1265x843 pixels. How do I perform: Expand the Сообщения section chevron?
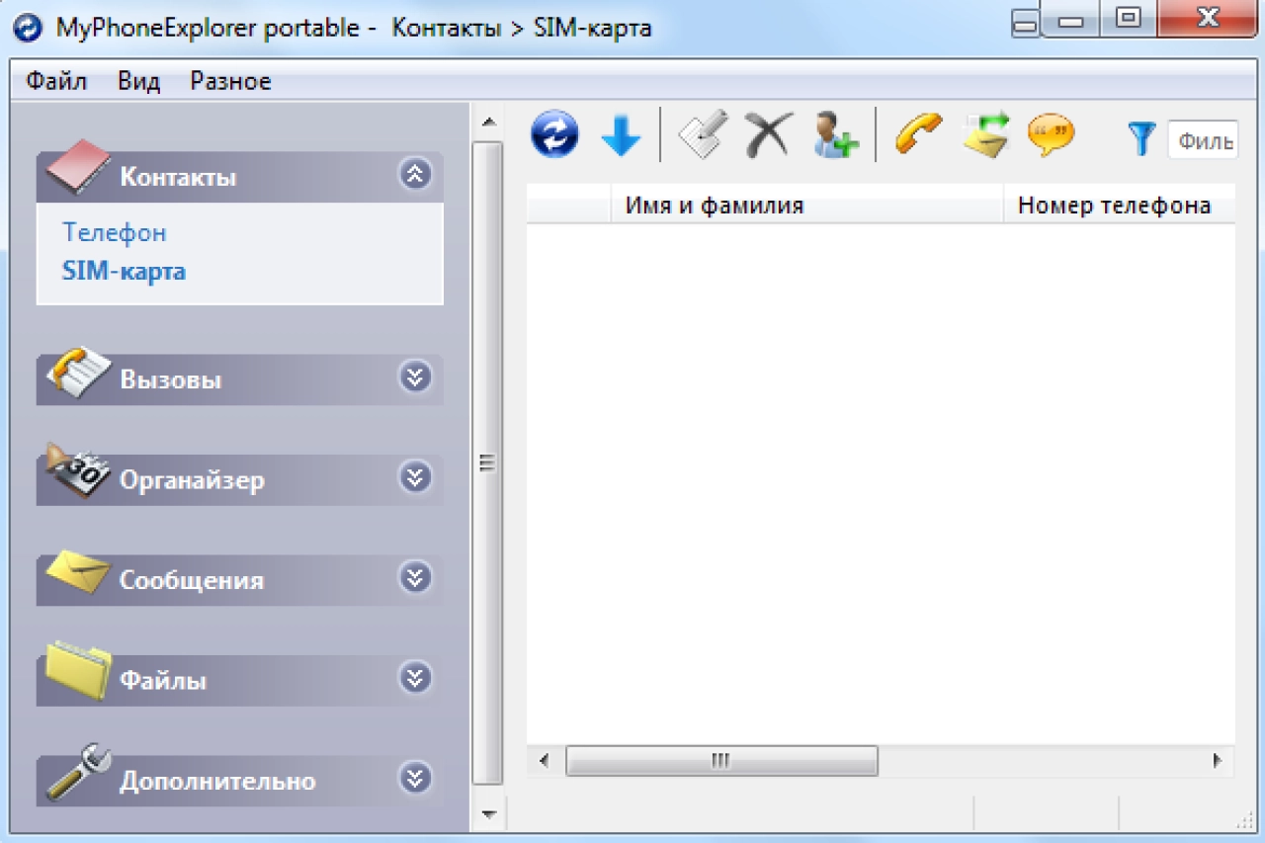point(415,577)
